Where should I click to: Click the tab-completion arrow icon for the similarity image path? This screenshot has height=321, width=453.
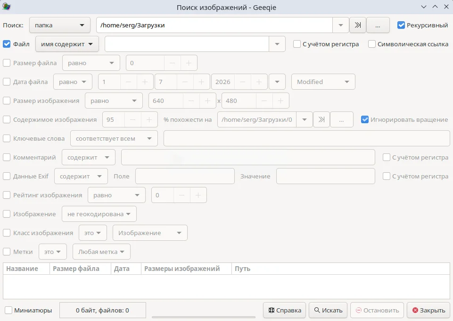[321, 119]
